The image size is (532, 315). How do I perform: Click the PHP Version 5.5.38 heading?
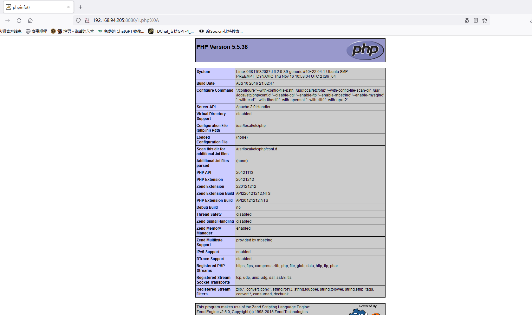click(x=222, y=47)
